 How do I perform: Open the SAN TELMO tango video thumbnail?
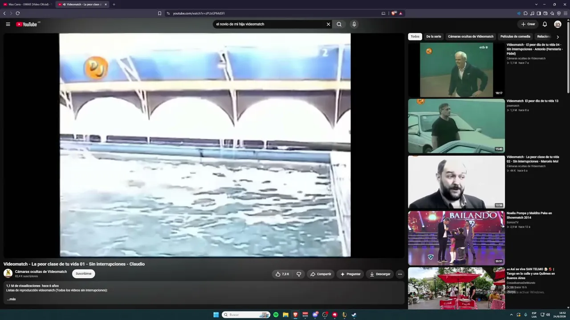point(456,288)
